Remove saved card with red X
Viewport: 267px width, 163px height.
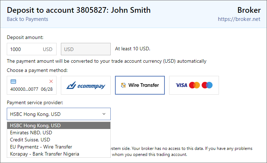51,81
